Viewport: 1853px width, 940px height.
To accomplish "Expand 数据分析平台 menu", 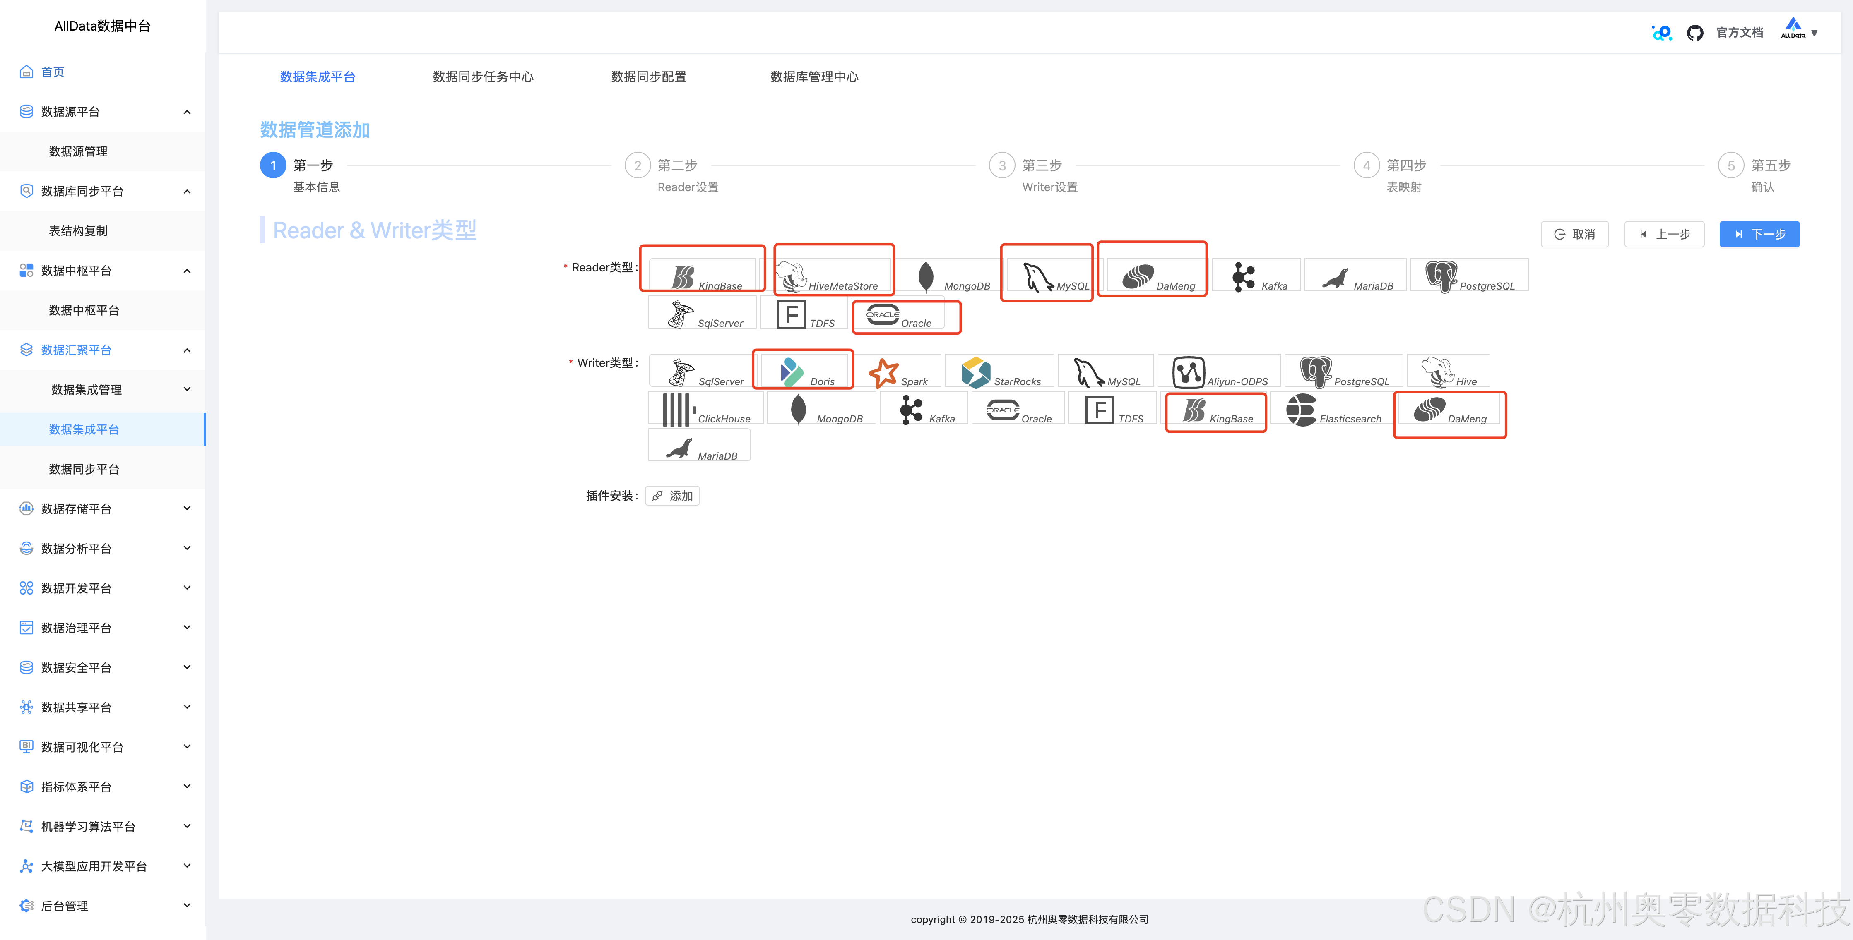I will pos(187,548).
